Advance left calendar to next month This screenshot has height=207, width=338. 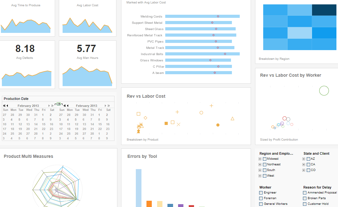(x=49, y=106)
